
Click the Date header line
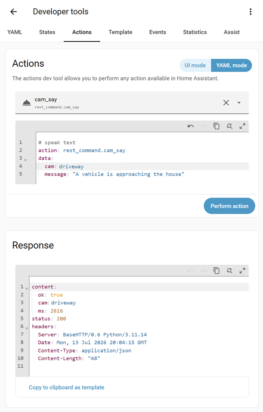[x=92, y=342]
